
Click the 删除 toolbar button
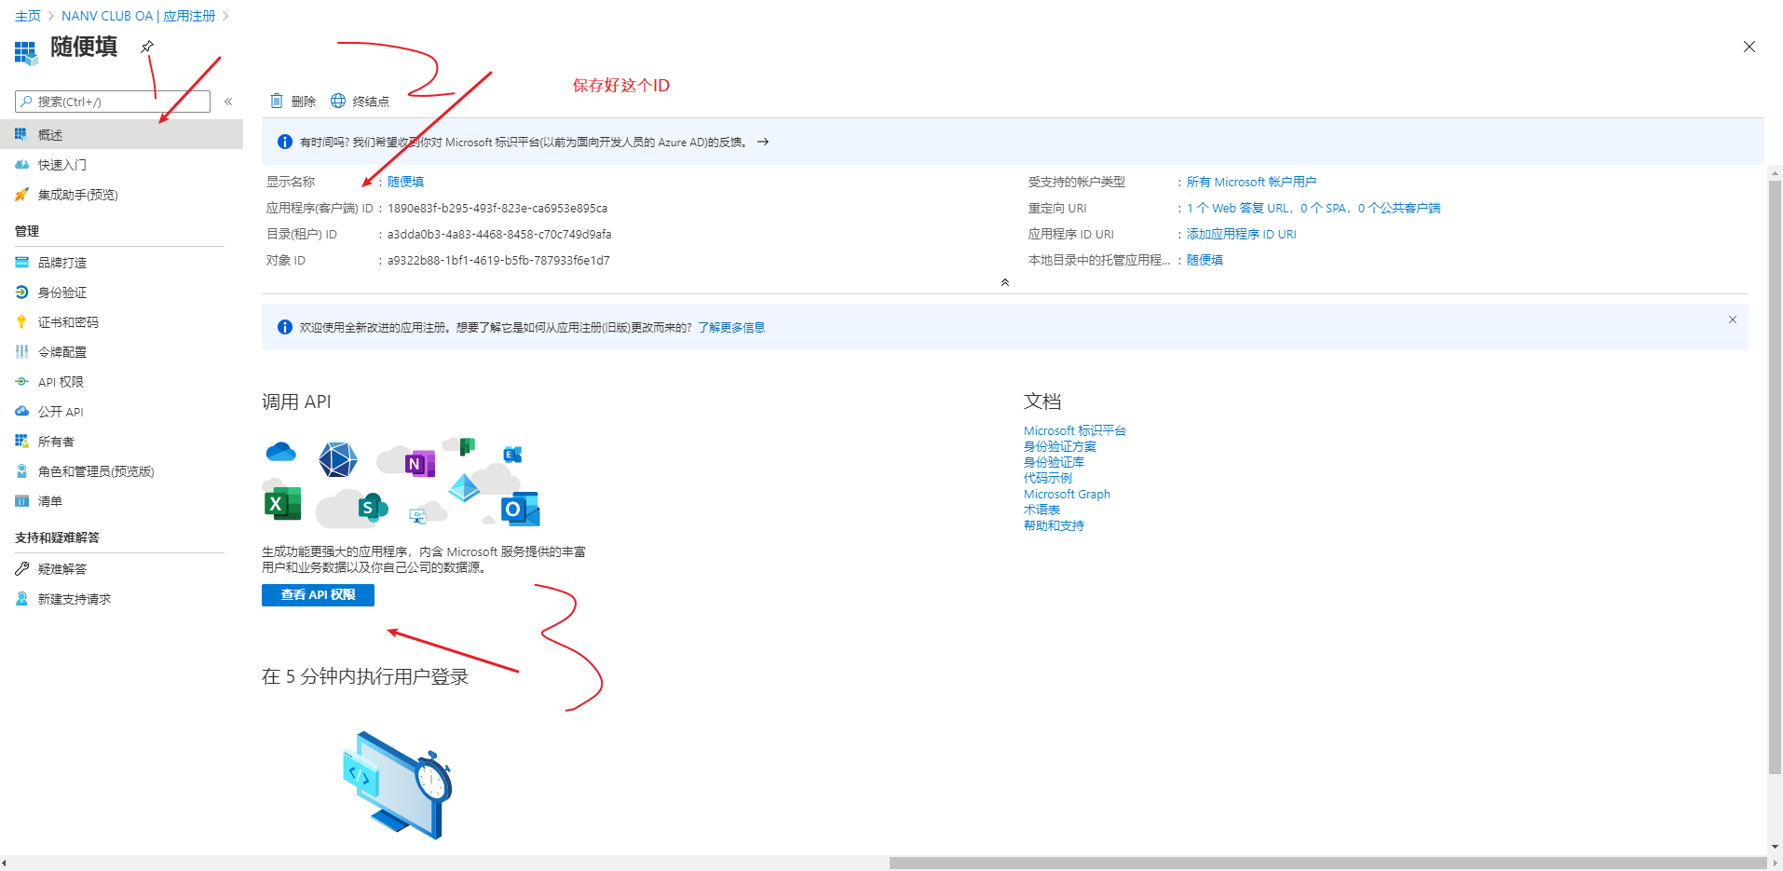(x=293, y=101)
